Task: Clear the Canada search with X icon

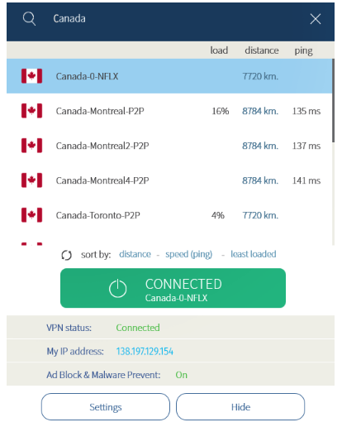Action: coord(316,19)
